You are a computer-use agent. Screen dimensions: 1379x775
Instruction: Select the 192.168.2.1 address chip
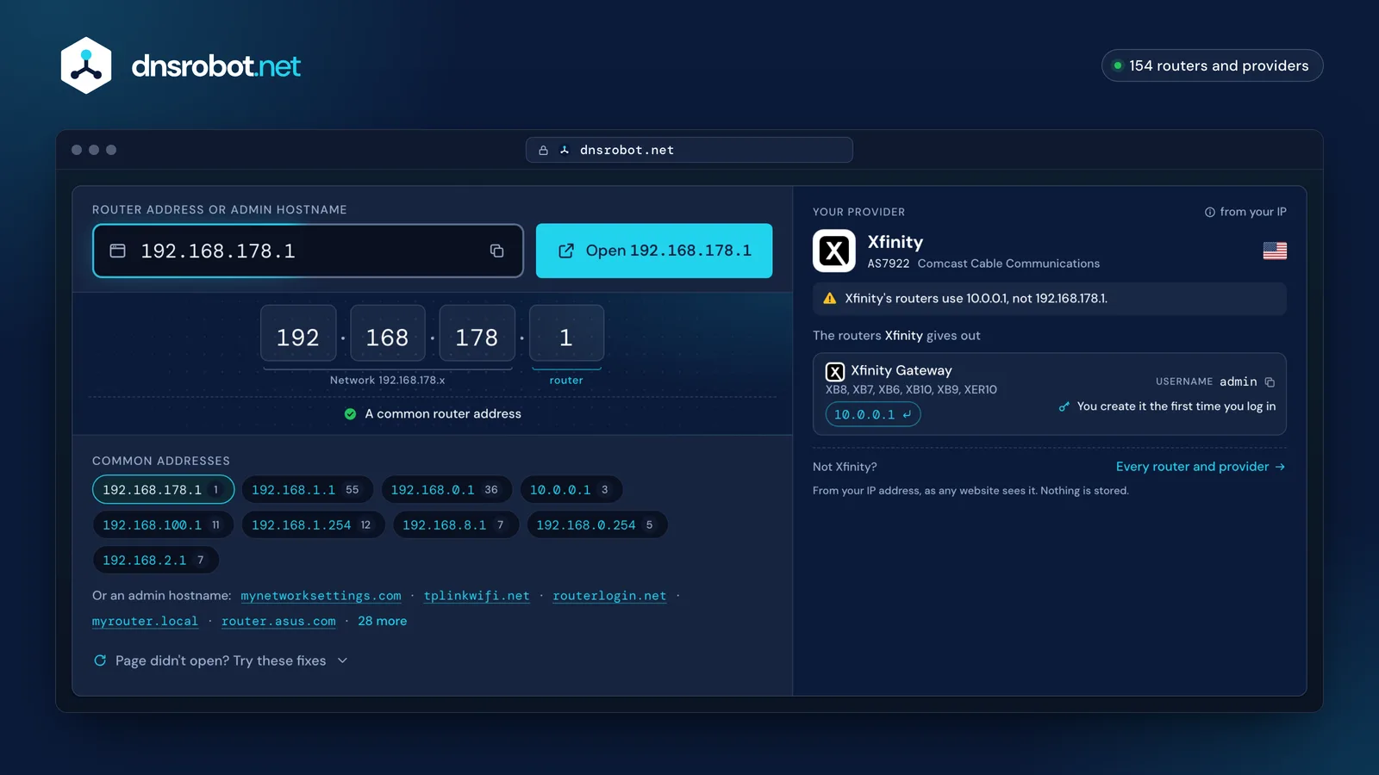click(x=155, y=561)
